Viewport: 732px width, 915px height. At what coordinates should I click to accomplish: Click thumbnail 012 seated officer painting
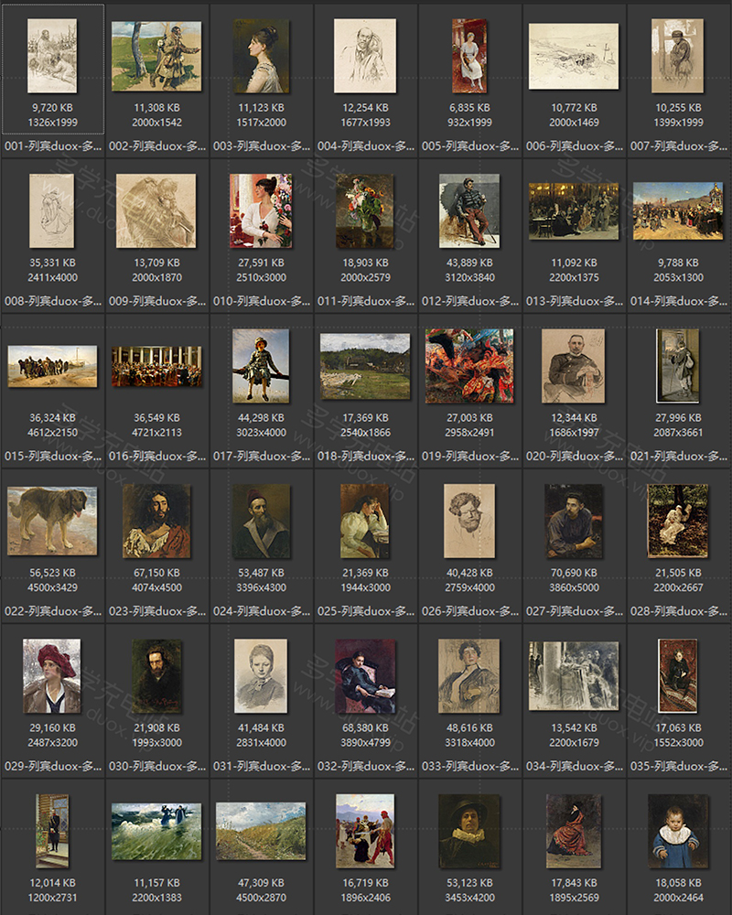click(469, 210)
